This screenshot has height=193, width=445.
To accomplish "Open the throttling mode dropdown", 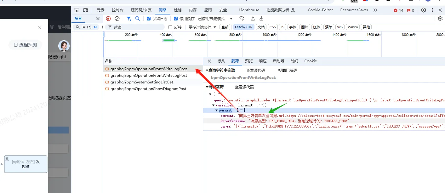I will point(215,19).
